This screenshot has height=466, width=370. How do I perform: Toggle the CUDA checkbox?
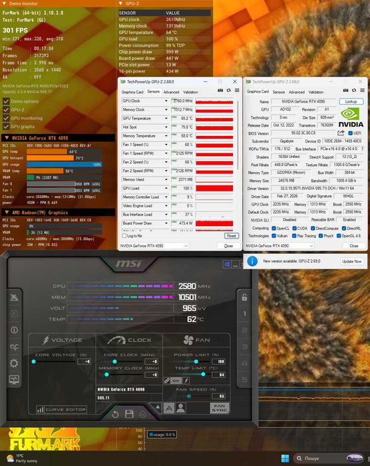click(294, 228)
